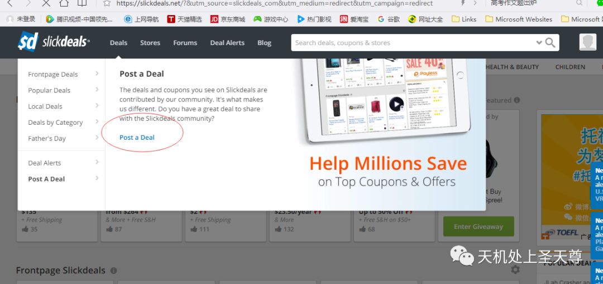Open Microsoft Websites bookmarks folder

[518, 19]
